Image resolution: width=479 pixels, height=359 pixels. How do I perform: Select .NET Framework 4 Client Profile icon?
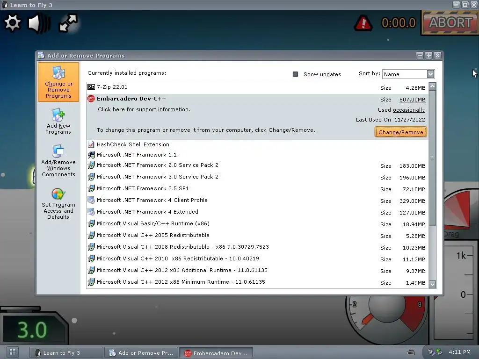[91, 200]
